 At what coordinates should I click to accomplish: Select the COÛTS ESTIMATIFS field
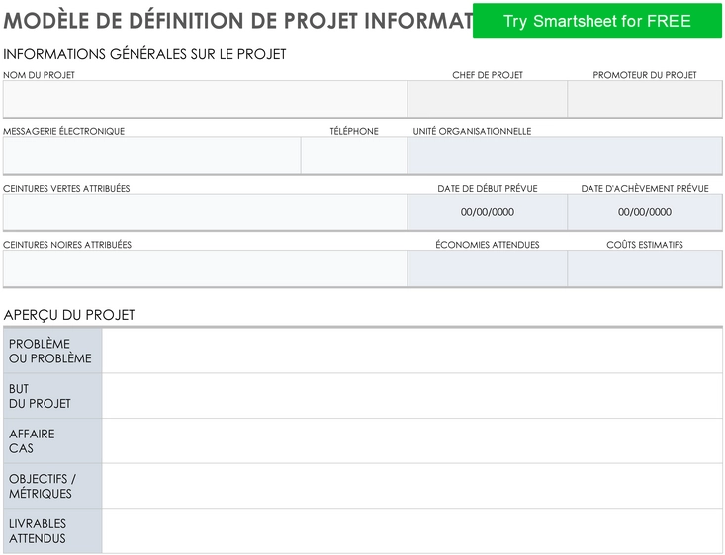pos(645,269)
